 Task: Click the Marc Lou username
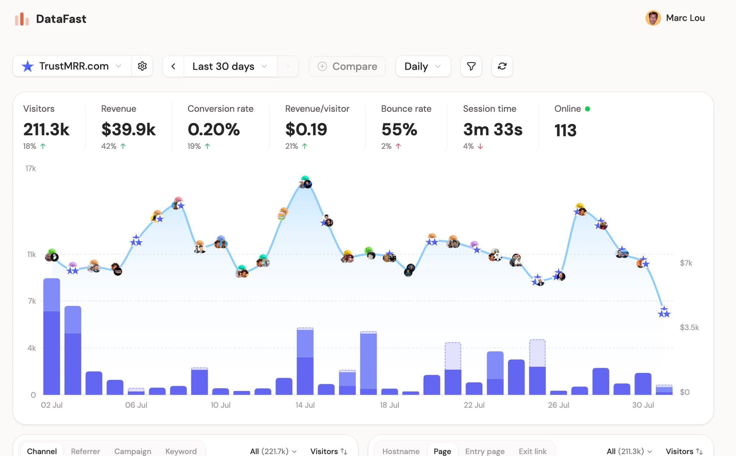click(x=685, y=18)
